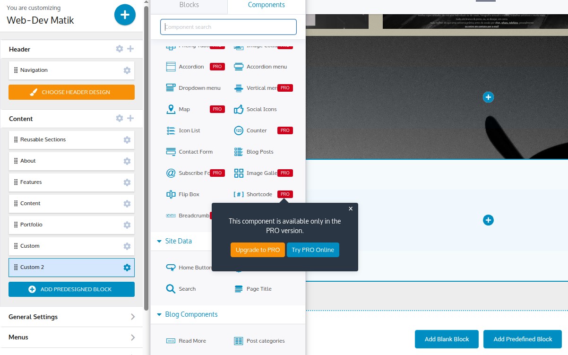The image size is (568, 355).
Task: Open settings gear for Portfolio section
Action: click(x=127, y=225)
